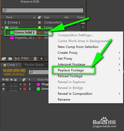Sort the project list by Name column
Image resolution: width=124 pixels, height=131 pixels.
9,17
